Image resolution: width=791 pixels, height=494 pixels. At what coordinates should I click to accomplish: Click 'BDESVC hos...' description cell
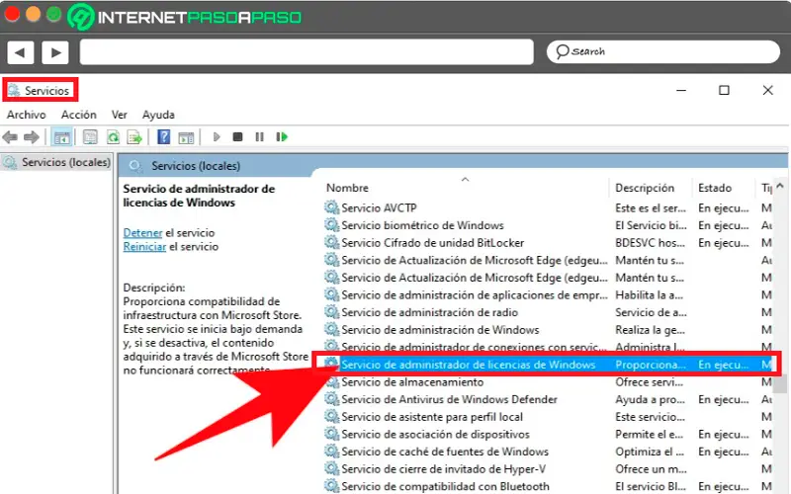(650, 242)
